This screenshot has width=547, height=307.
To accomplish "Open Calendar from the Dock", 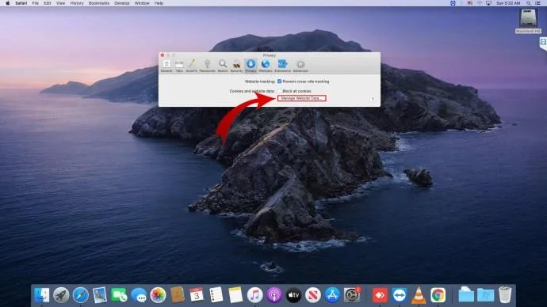I will tap(197, 295).
